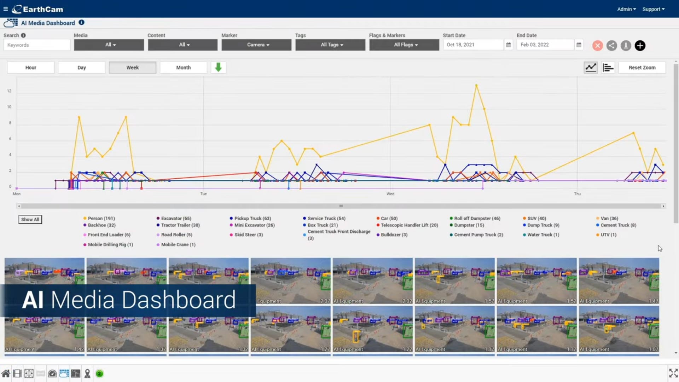Select the Day time range tab

(x=82, y=68)
